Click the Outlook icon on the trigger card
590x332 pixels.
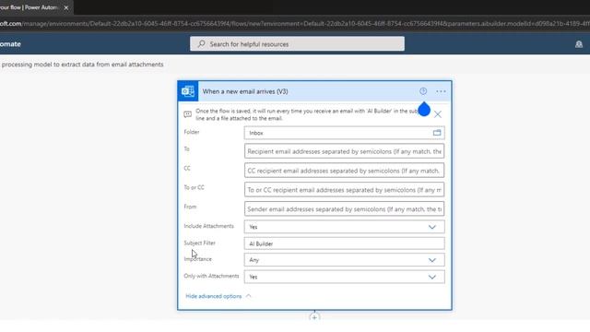(x=188, y=91)
